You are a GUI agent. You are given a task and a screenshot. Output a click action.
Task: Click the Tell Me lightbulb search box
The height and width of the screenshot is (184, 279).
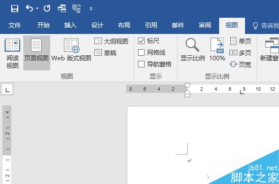click(265, 26)
